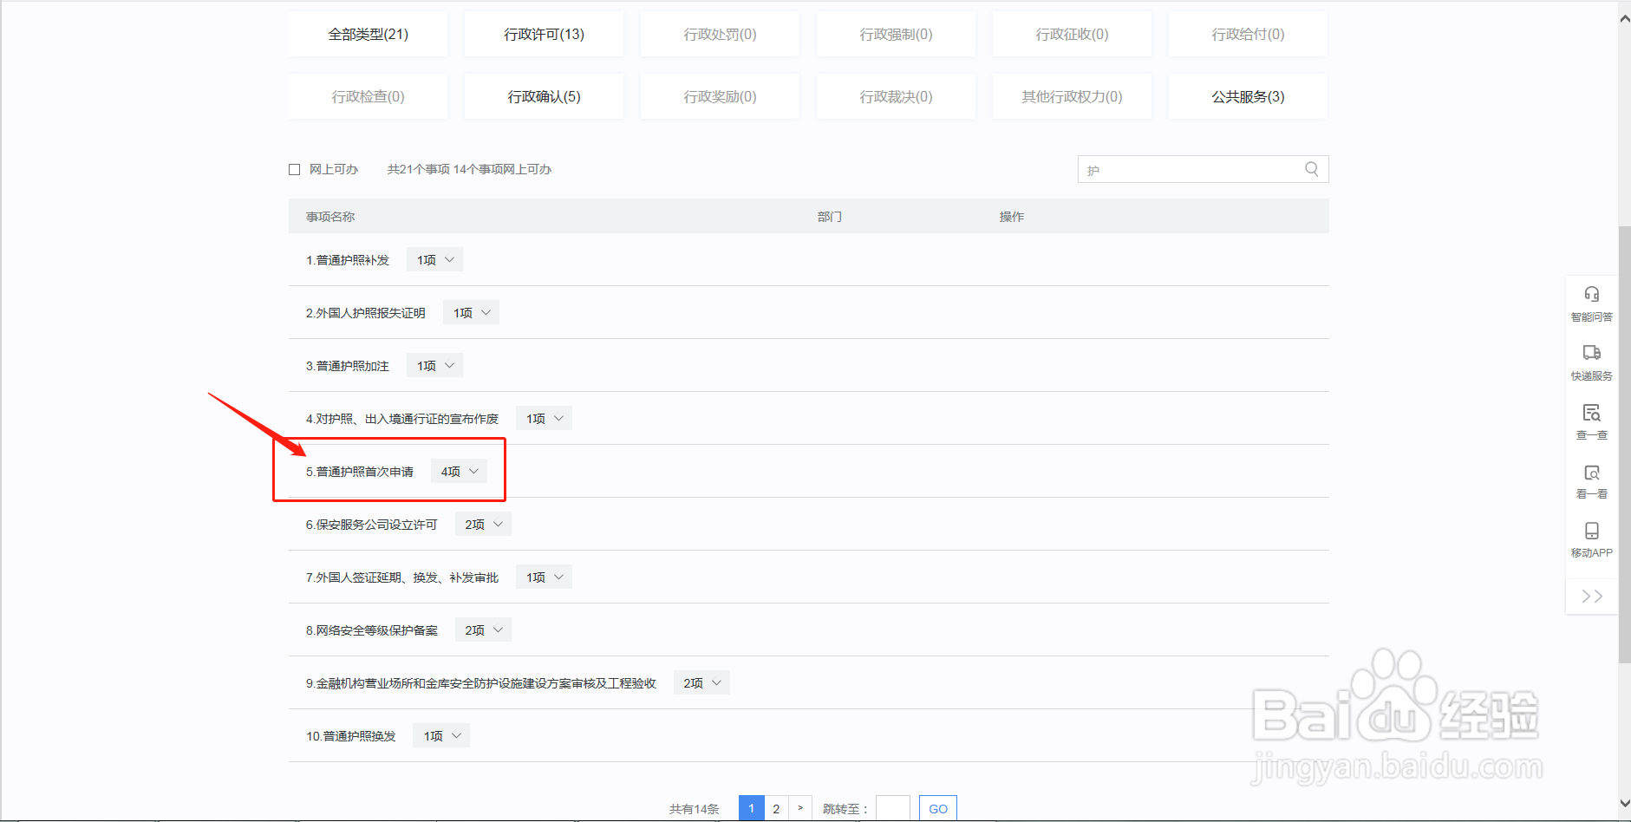Click the GO button

tap(937, 807)
